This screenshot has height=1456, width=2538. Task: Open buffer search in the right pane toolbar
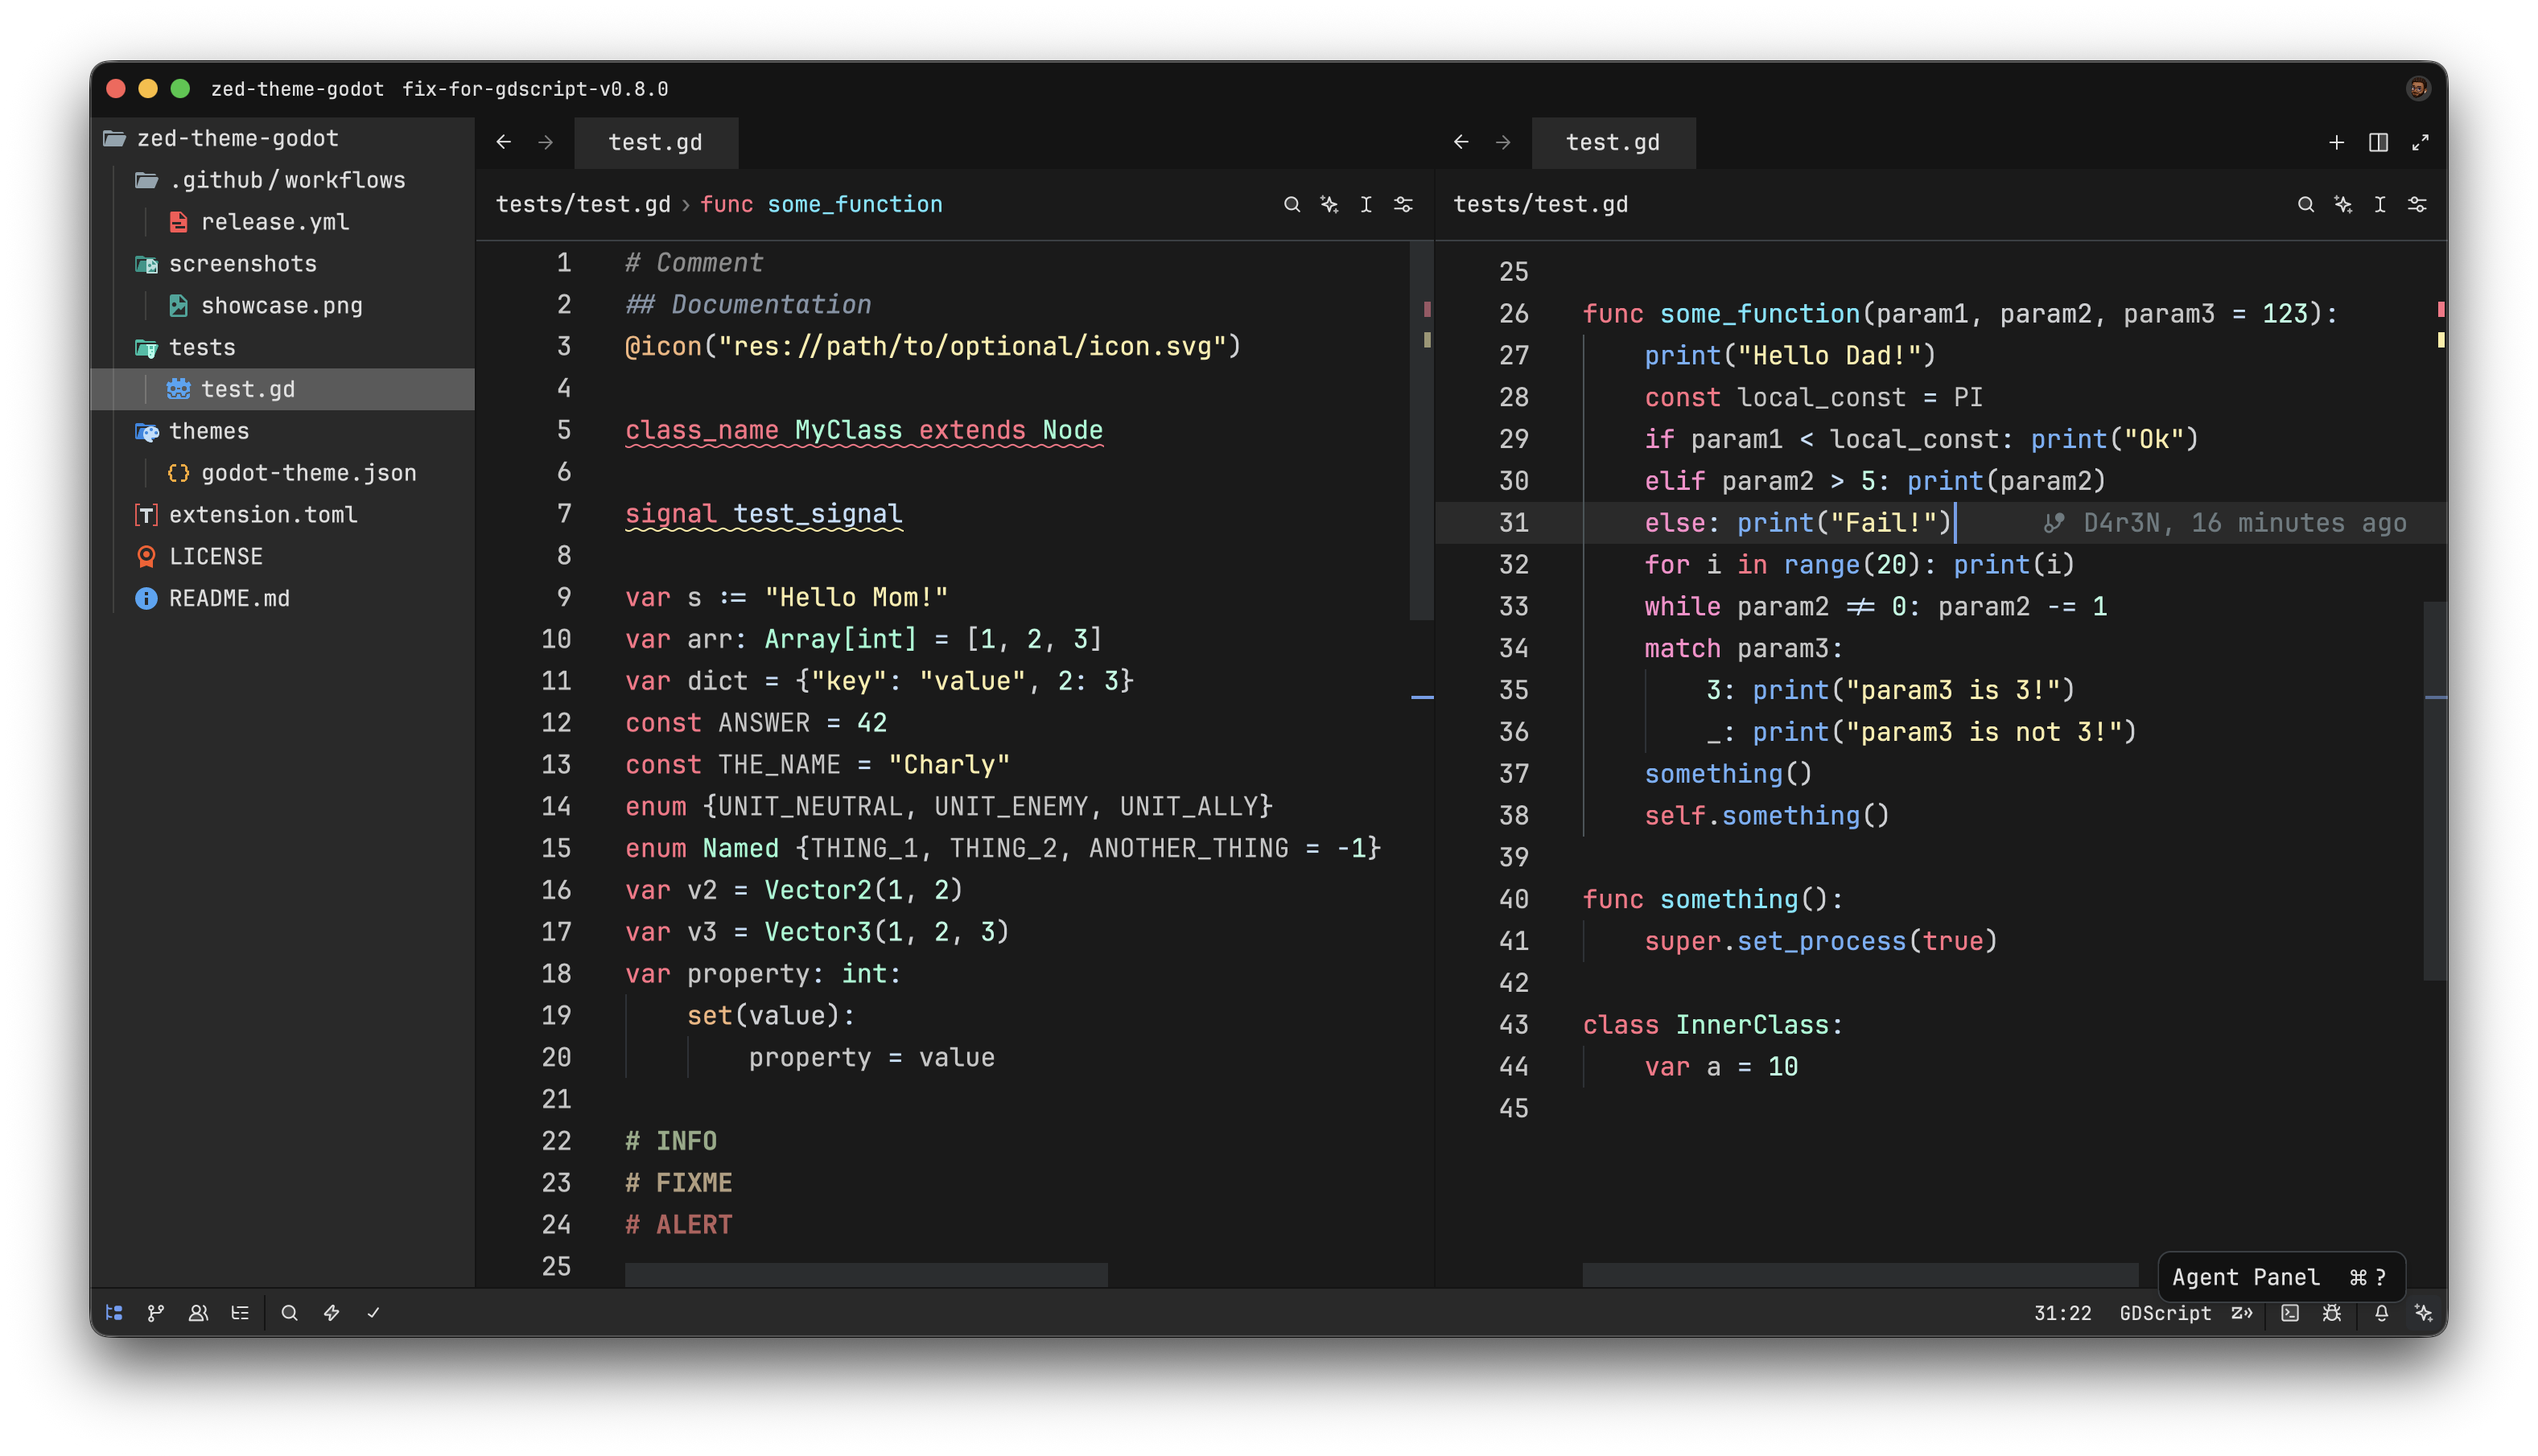coord(2305,204)
